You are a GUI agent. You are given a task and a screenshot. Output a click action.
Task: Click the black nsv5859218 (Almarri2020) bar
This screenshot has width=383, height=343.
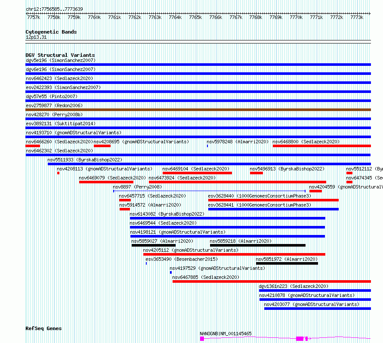(x=258, y=245)
